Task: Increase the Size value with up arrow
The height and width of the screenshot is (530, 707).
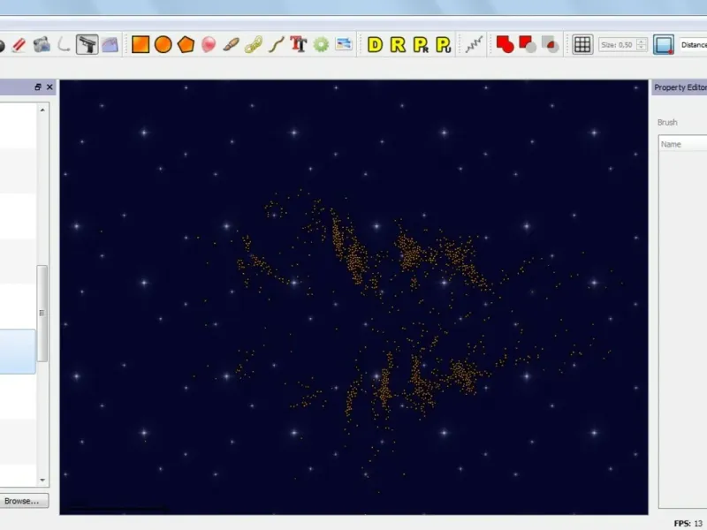Action: (642, 42)
